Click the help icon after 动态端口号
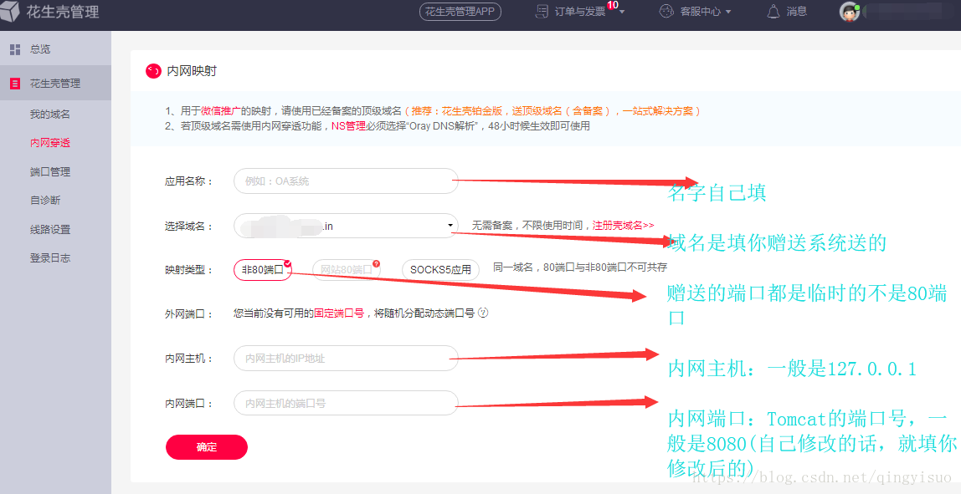The height and width of the screenshot is (494, 961). coord(483,313)
